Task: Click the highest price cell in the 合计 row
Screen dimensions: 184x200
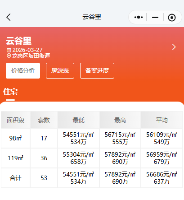Action: [120, 178]
